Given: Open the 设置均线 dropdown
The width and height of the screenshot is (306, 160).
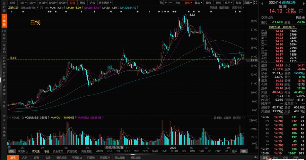Looking at the screenshot, I should pyautogui.click(x=238, y=8).
